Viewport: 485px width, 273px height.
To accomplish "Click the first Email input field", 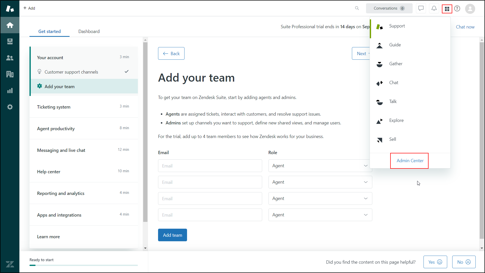I will [x=210, y=165].
